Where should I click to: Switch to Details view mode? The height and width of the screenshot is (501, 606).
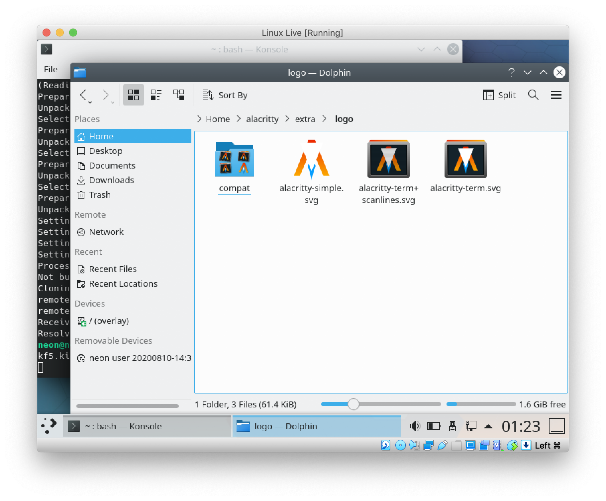click(156, 95)
